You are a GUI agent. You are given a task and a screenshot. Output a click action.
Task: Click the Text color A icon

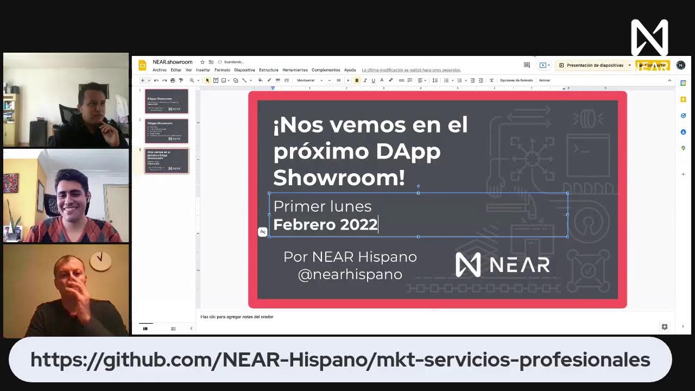pyautogui.click(x=382, y=80)
